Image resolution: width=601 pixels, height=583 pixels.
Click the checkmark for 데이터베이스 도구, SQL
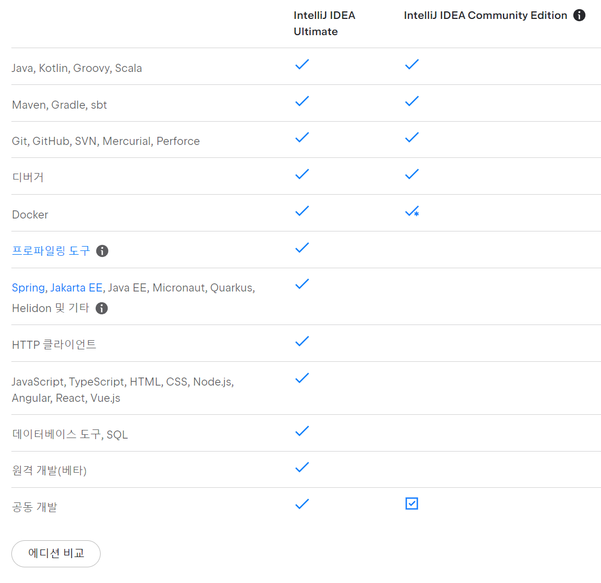pyautogui.click(x=302, y=430)
